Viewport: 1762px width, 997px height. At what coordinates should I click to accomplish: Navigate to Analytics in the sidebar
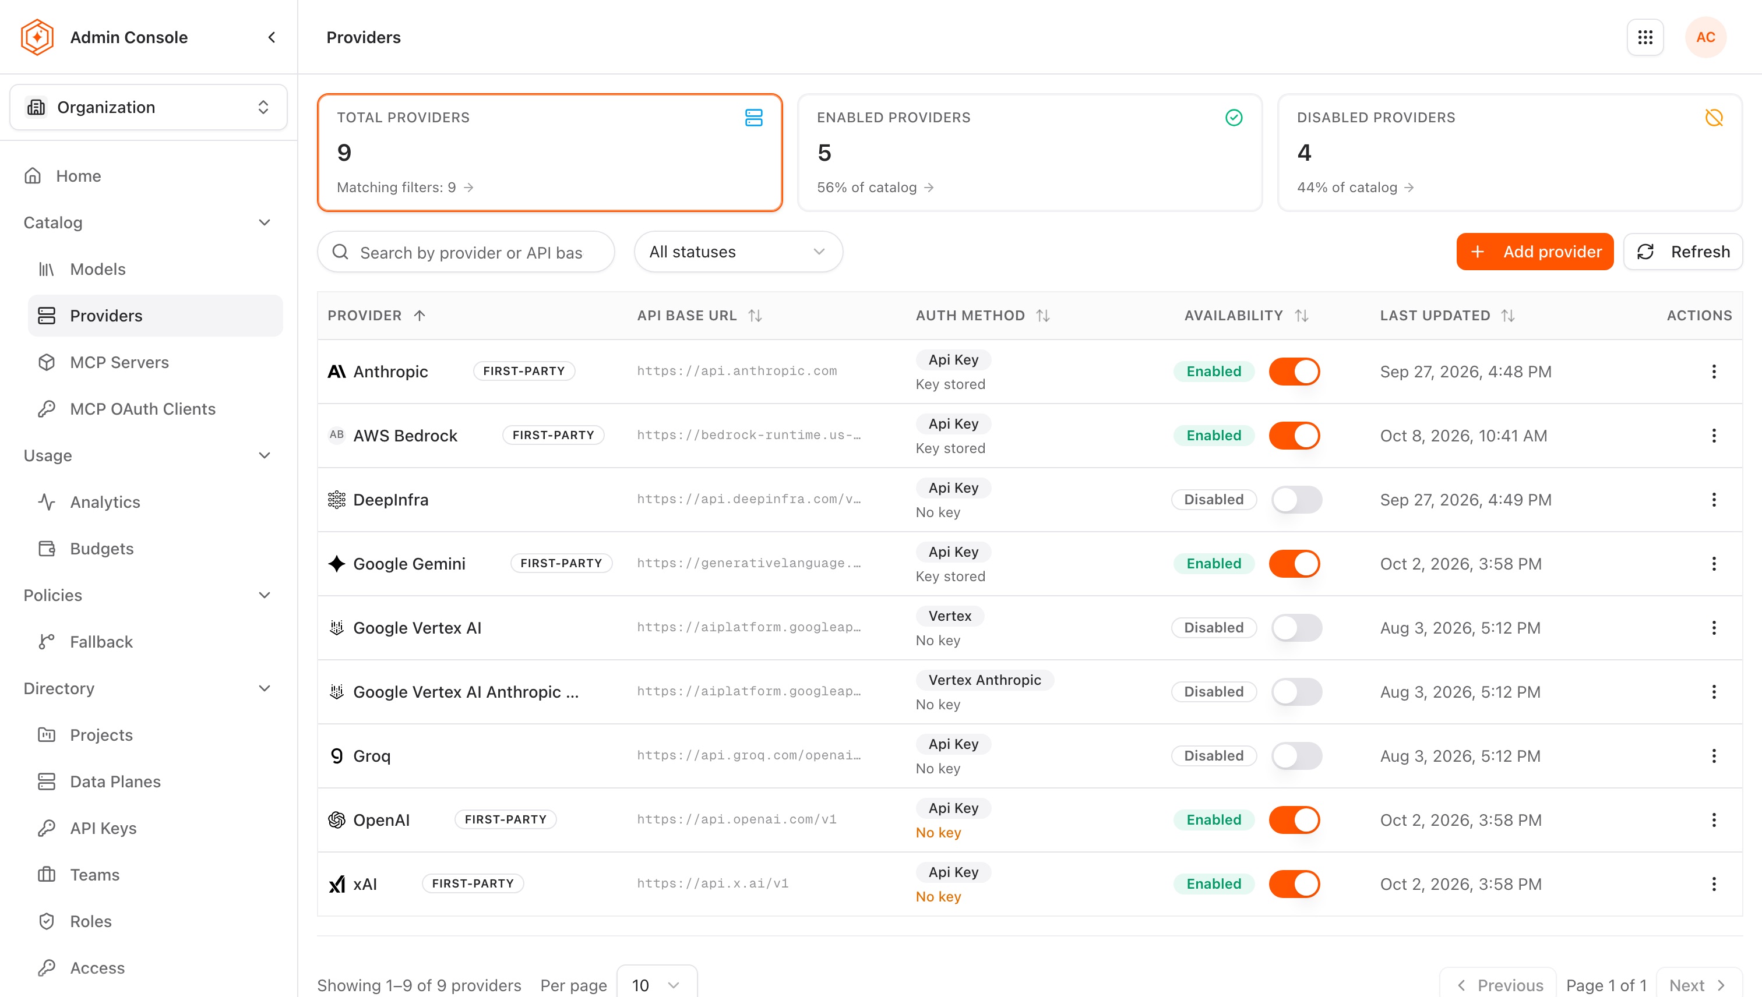pos(155,502)
